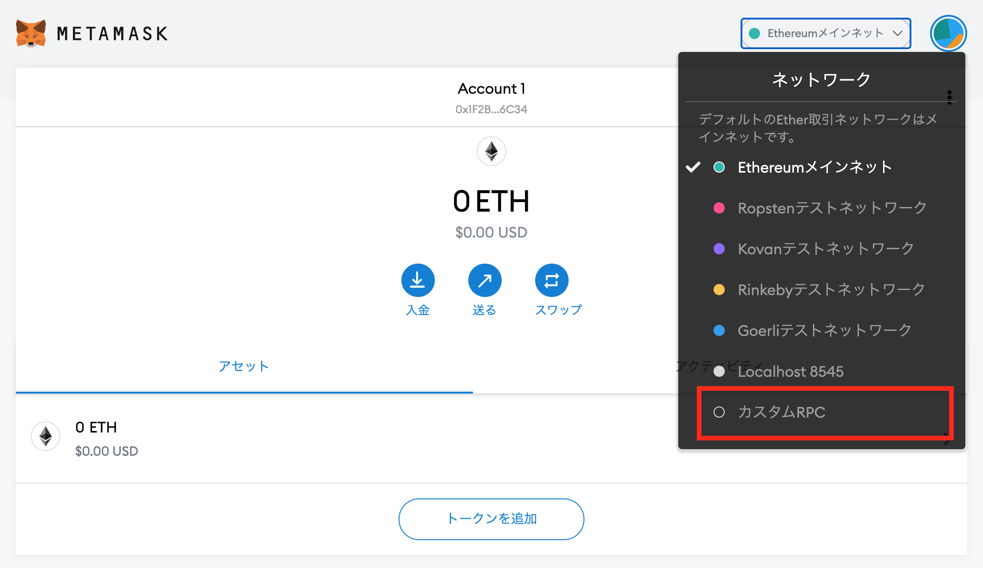Select Ropstenテストネットワーク
The image size is (983, 568).
(x=821, y=208)
